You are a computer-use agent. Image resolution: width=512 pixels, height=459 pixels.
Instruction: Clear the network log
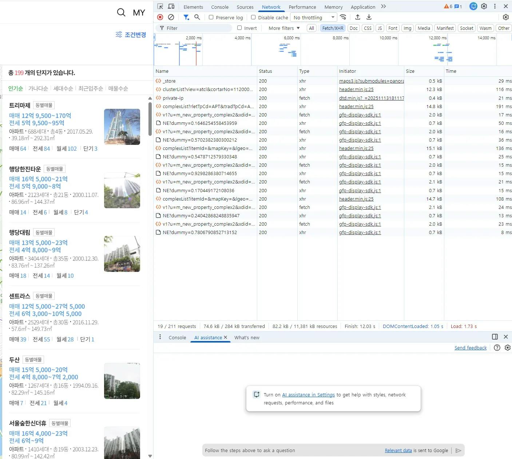coord(171,17)
